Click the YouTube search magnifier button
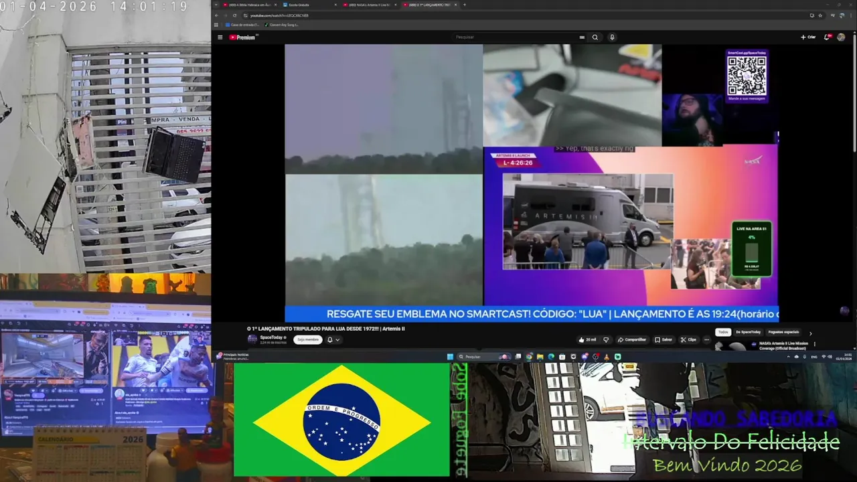 (x=595, y=37)
